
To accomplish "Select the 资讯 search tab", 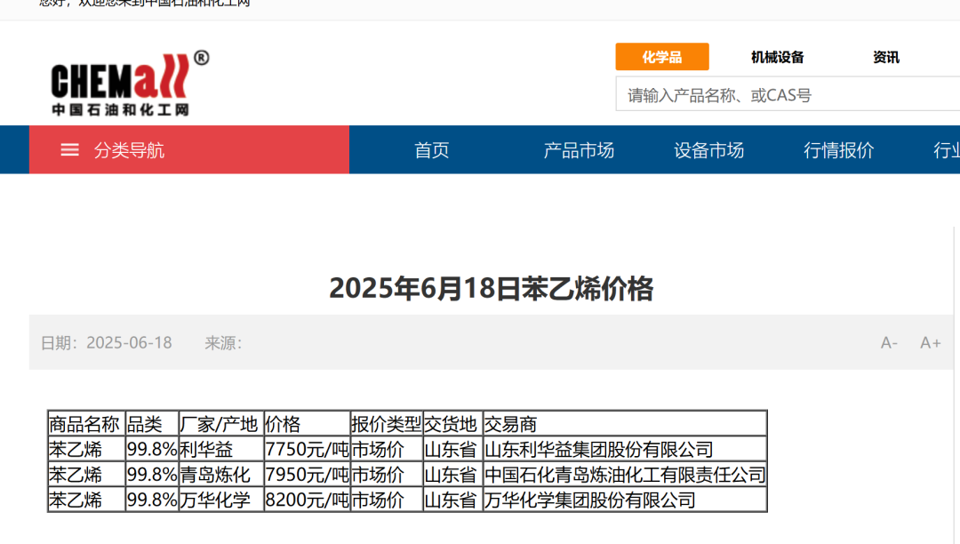I will point(885,57).
